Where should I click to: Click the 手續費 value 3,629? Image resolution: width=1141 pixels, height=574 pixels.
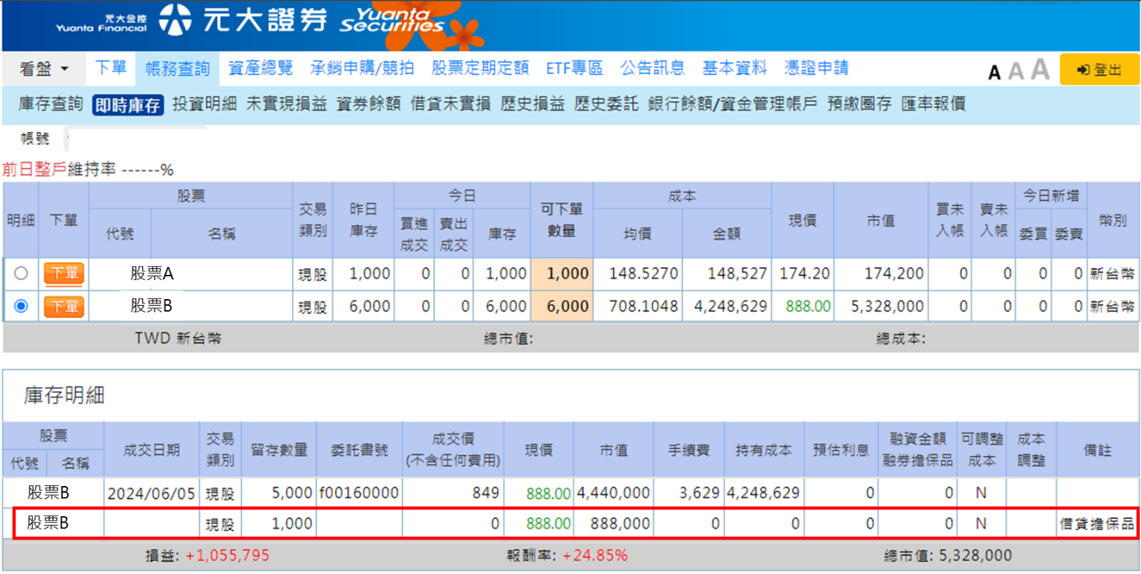coord(700,494)
